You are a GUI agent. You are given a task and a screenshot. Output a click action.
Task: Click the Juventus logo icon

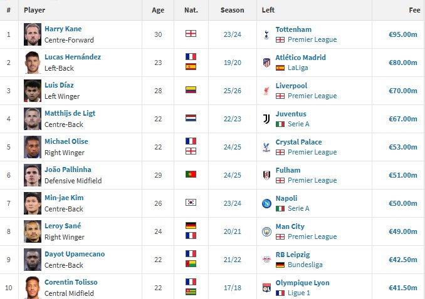pyautogui.click(x=266, y=119)
